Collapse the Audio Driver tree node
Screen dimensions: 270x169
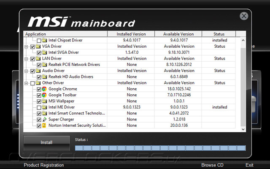(x=26, y=71)
